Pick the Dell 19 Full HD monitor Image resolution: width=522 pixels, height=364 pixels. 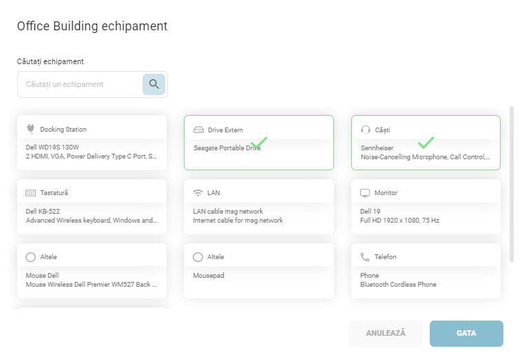tap(426, 216)
